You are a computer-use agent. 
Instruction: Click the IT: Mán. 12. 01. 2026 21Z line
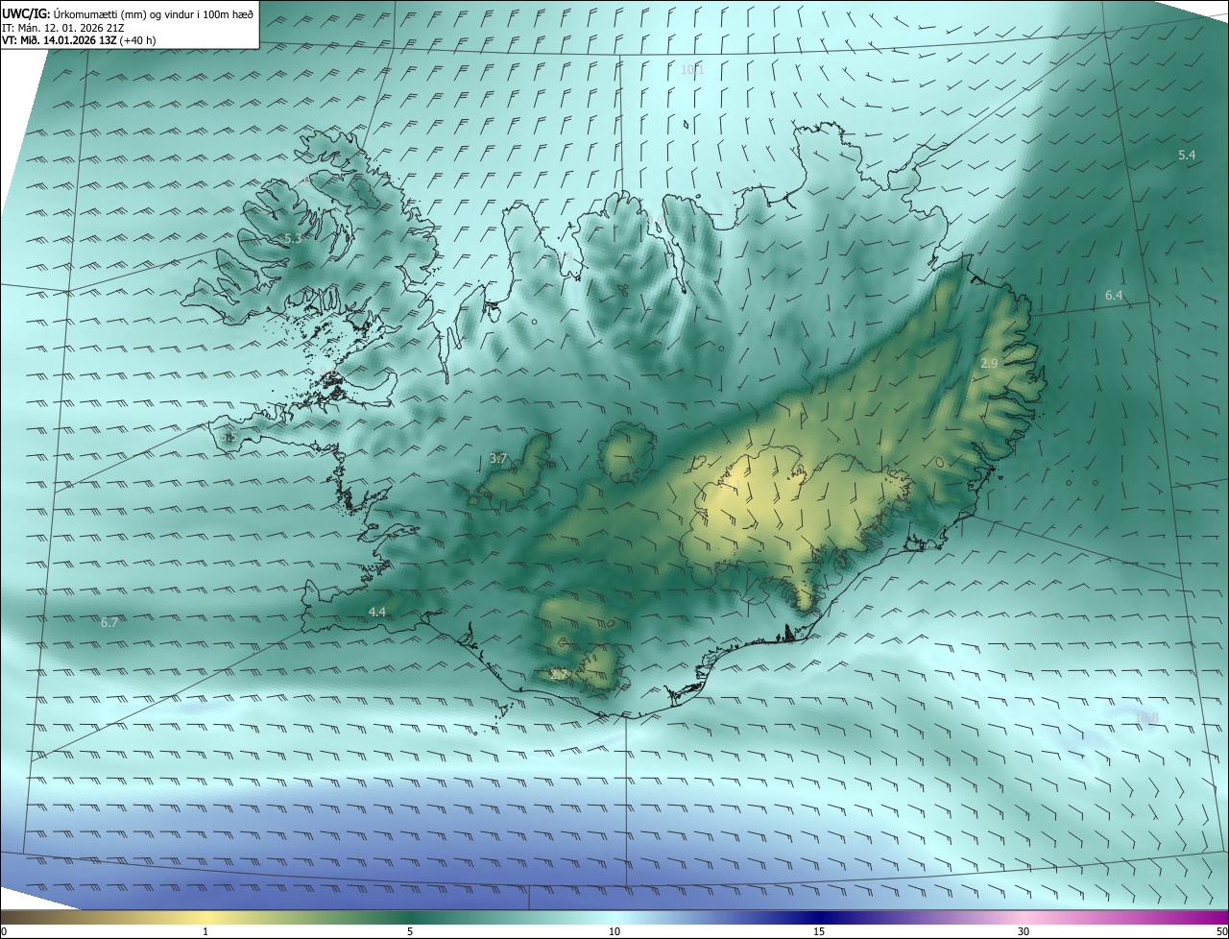click(x=63, y=28)
